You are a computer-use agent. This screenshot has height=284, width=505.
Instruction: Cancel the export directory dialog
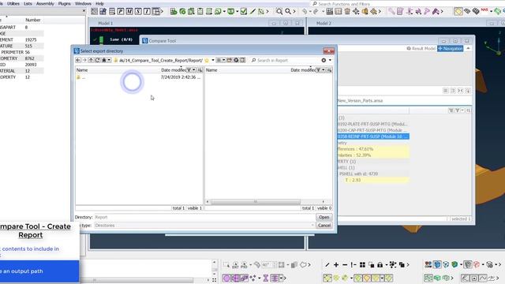324,226
